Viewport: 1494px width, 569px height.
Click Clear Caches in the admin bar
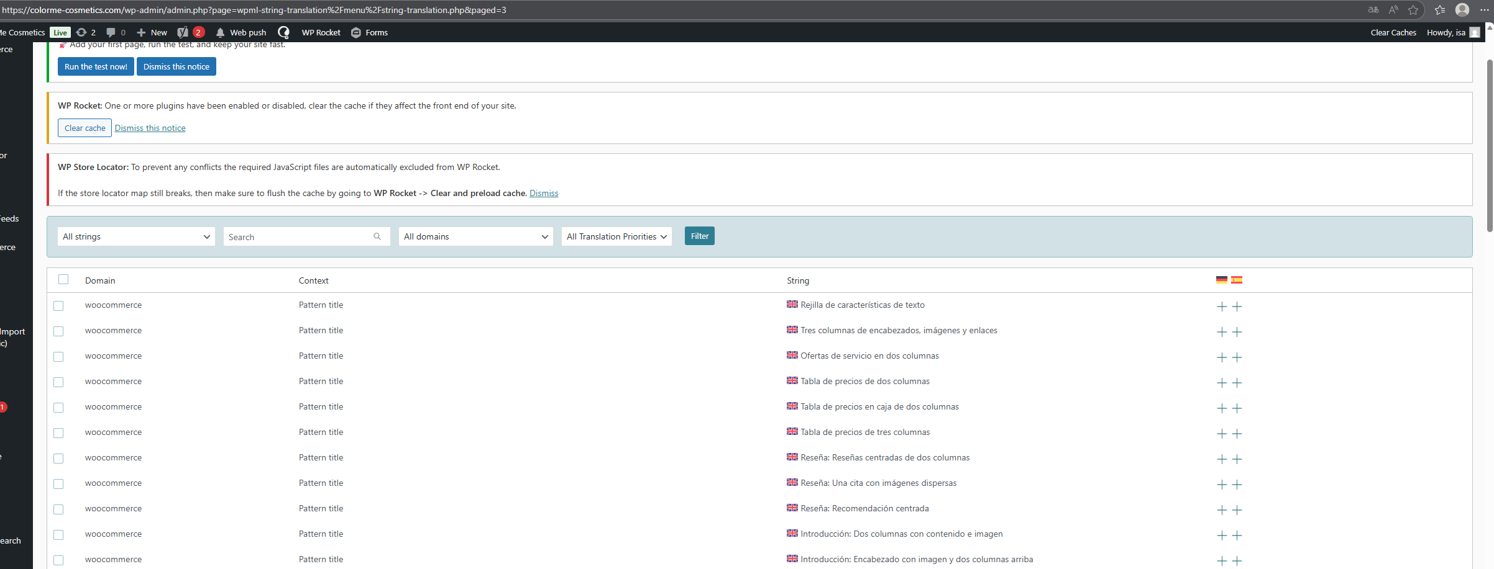[1393, 32]
